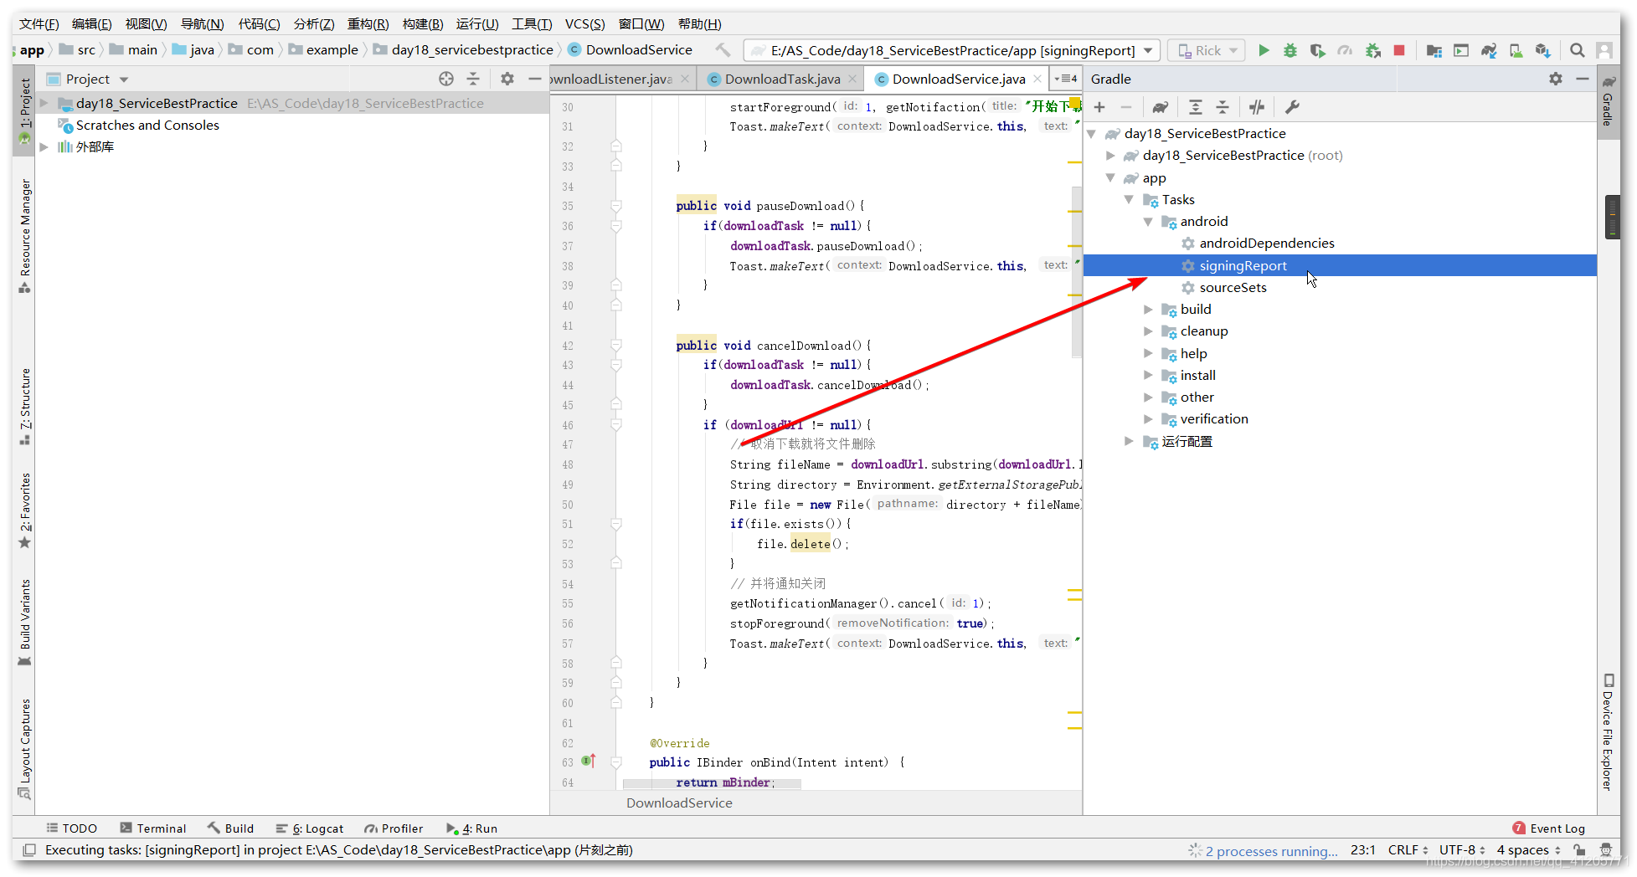Run with coverage icon in toolbar
The width and height of the screenshot is (1637, 877).
(1317, 50)
